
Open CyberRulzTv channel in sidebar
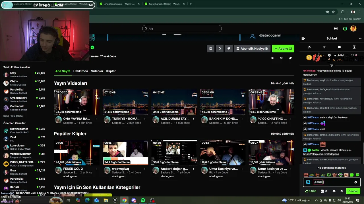tap(24, 99)
